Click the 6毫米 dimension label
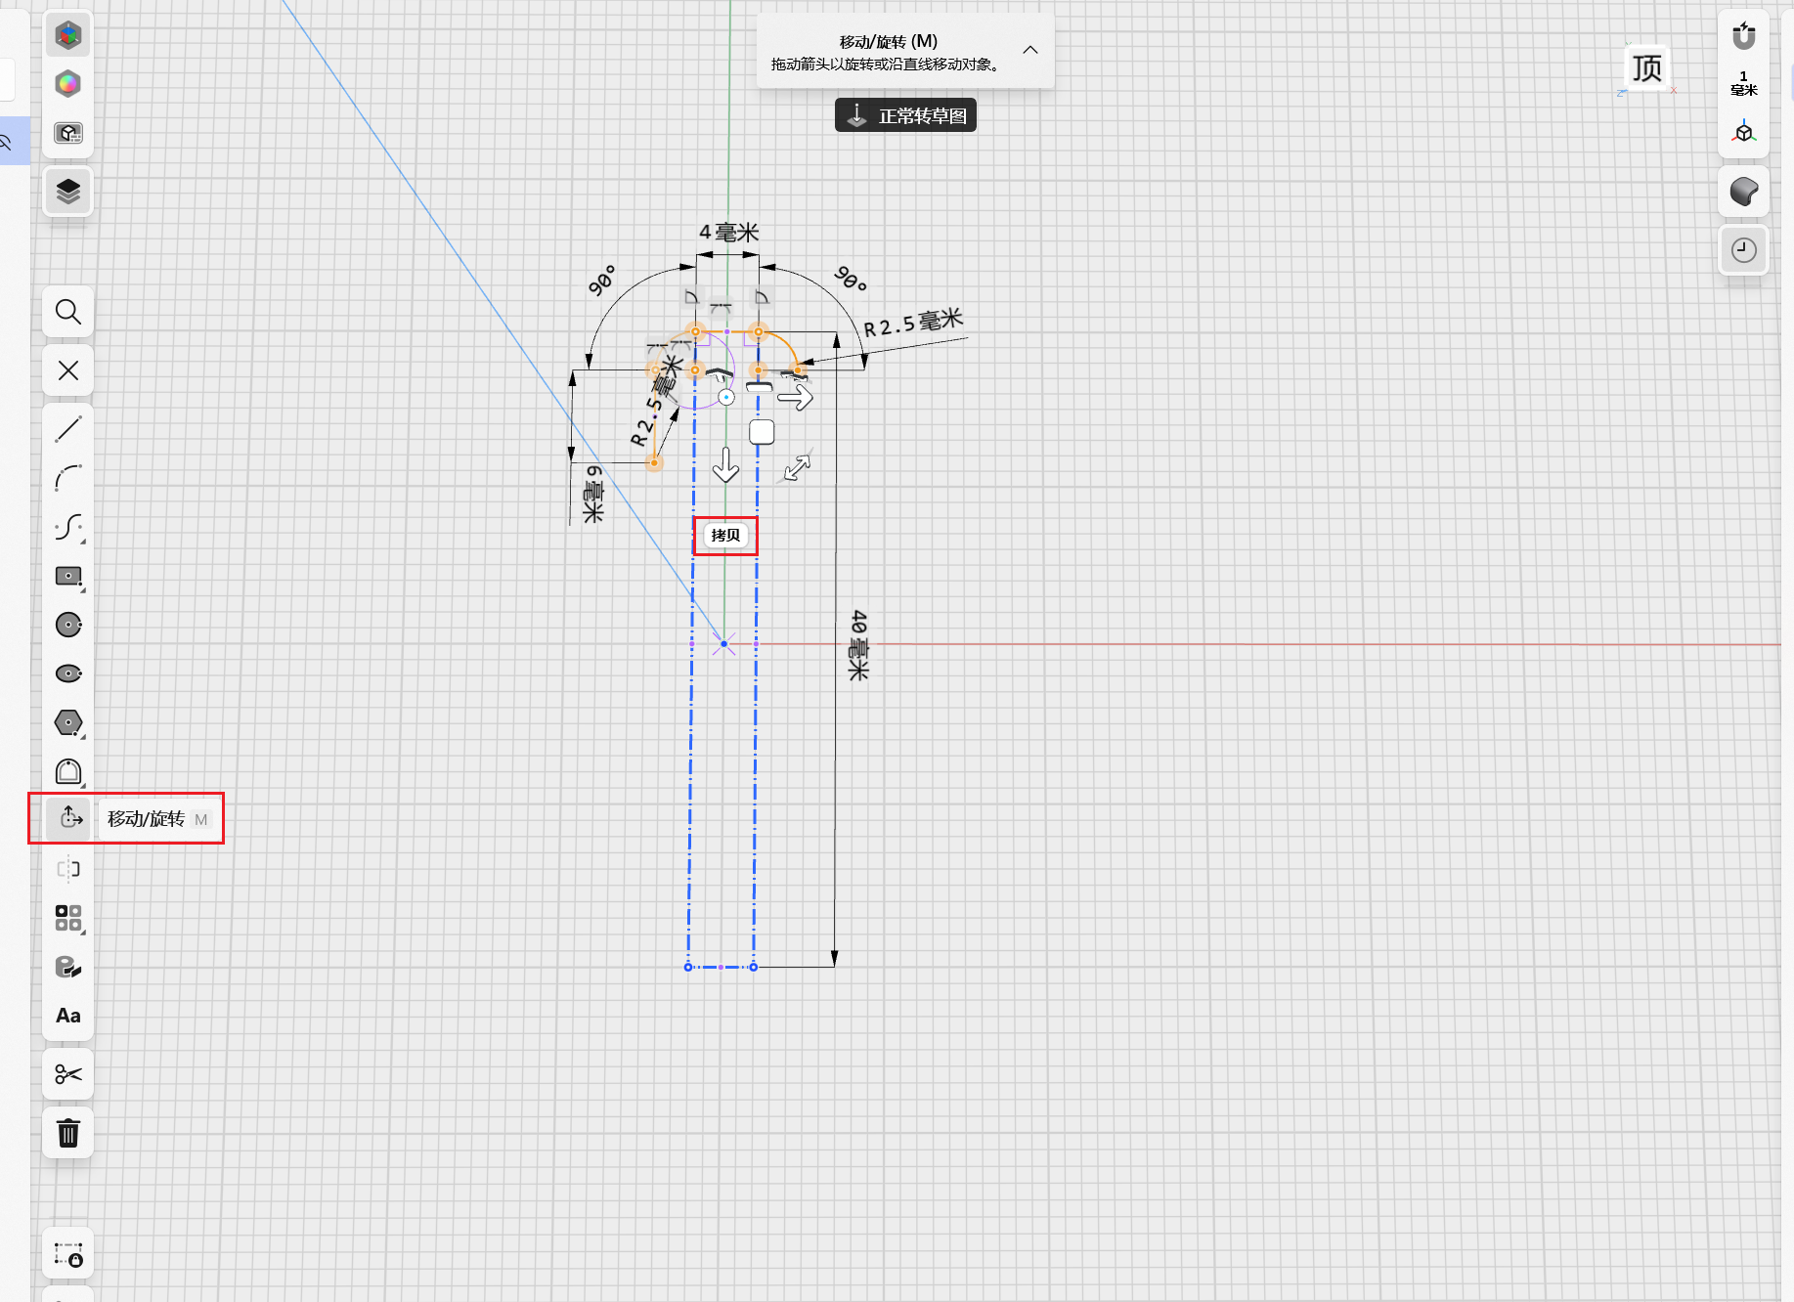The height and width of the screenshot is (1302, 1794). tap(593, 494)
